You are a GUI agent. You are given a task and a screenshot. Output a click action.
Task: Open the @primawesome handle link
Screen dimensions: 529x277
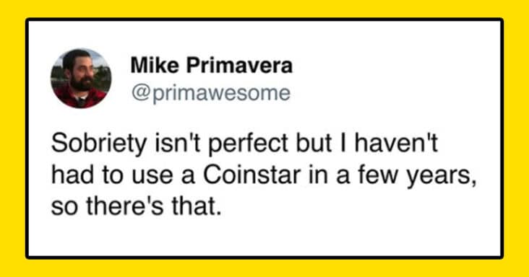211,93
